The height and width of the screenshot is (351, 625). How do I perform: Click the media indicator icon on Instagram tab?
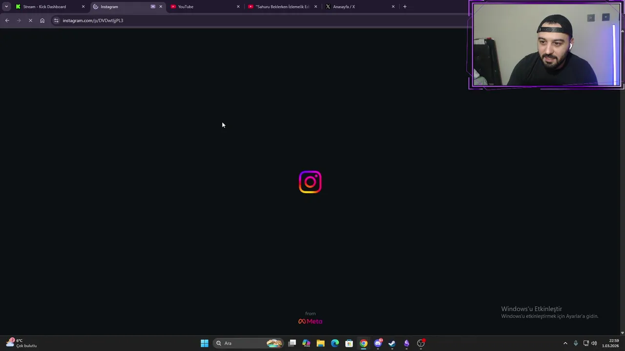coord(153,7)
